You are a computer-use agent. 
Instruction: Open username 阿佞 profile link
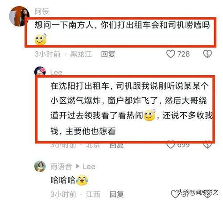42,12
